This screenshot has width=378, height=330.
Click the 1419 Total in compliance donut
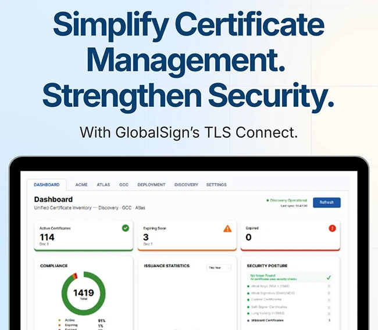[83, 294]
